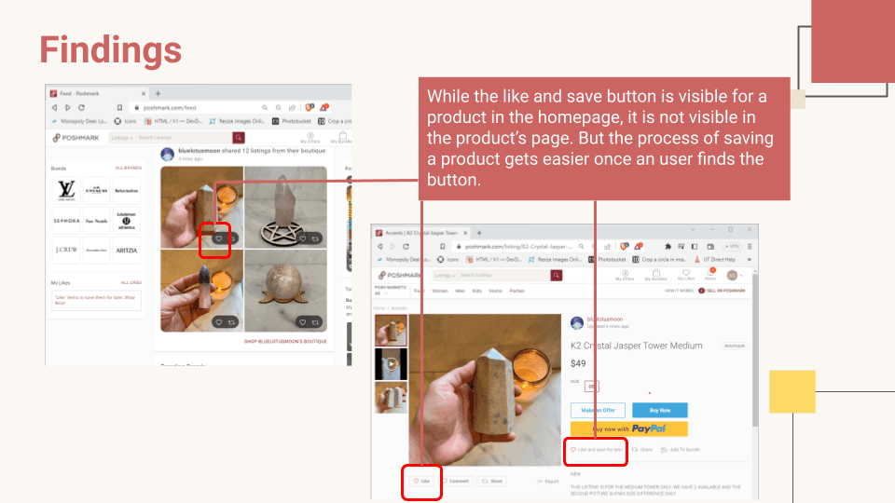Open My Likes heart icon in product page header
This screenshot has width=895, height=503.
coord(685,275)
